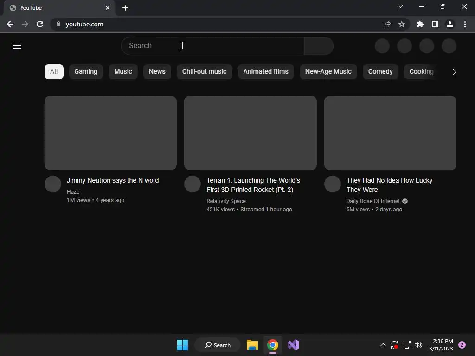Select the Chill-out music chip

point(204,72)
